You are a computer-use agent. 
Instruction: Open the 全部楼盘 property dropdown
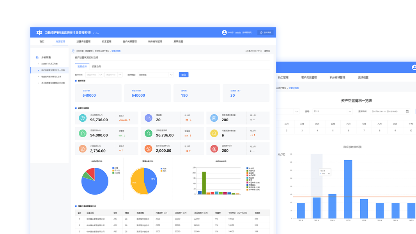click(x=156, y=75)
